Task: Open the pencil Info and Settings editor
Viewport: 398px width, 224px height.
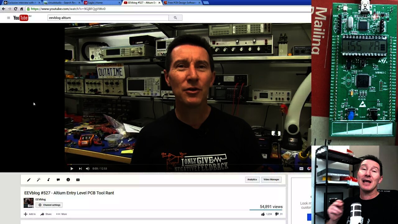Action: pos(29,180)
